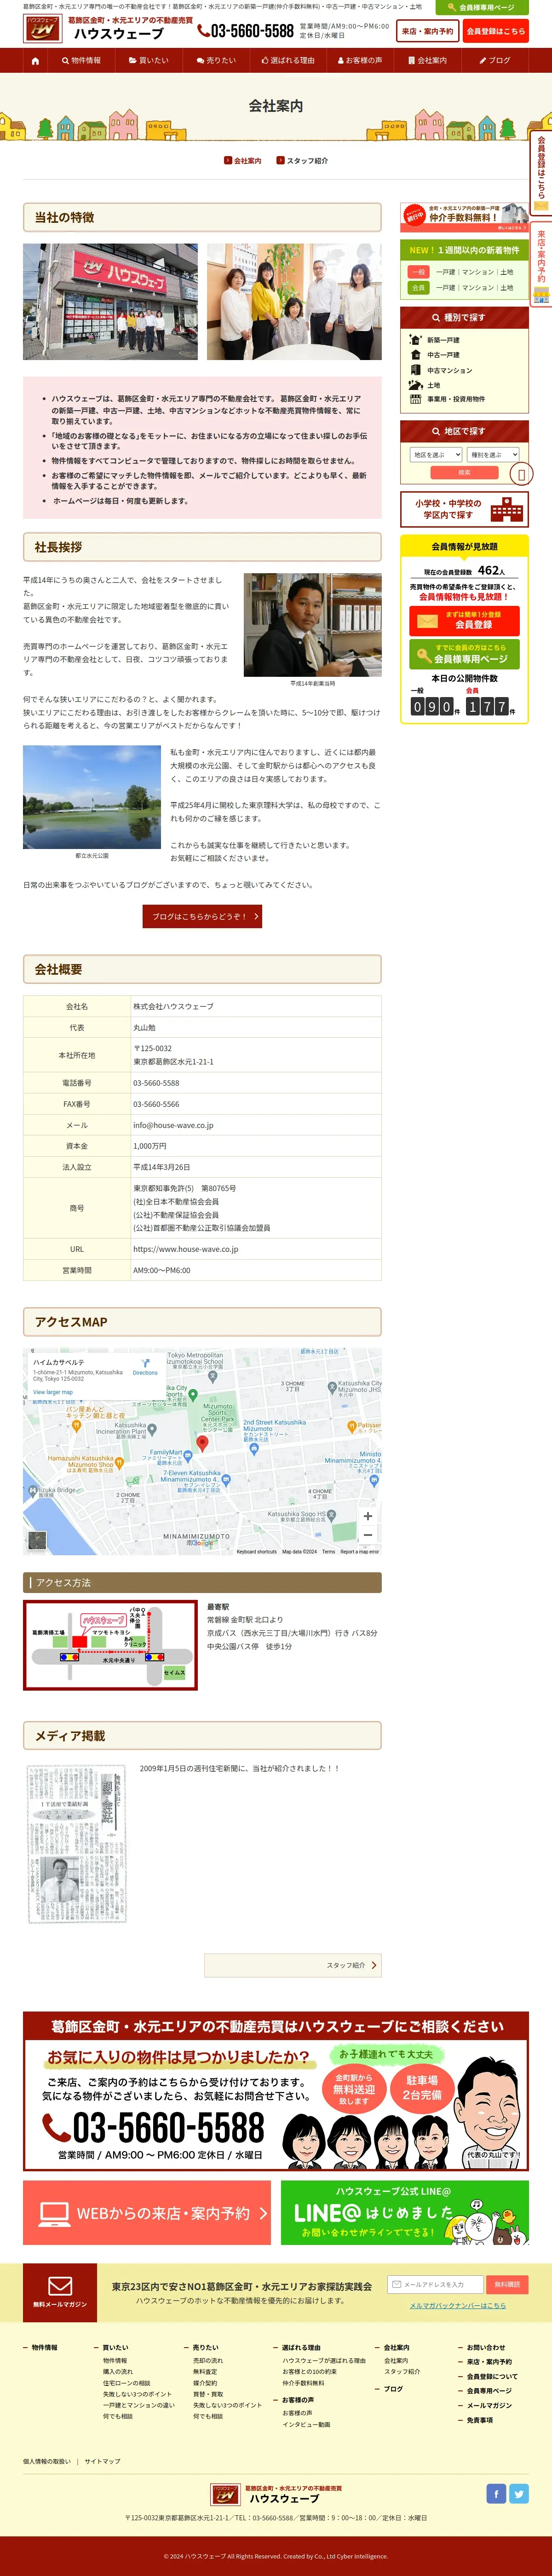Click Keyboard shortcuts on the map
Viewport: 552px width, 2576px height.
[x=256, y=1552]
